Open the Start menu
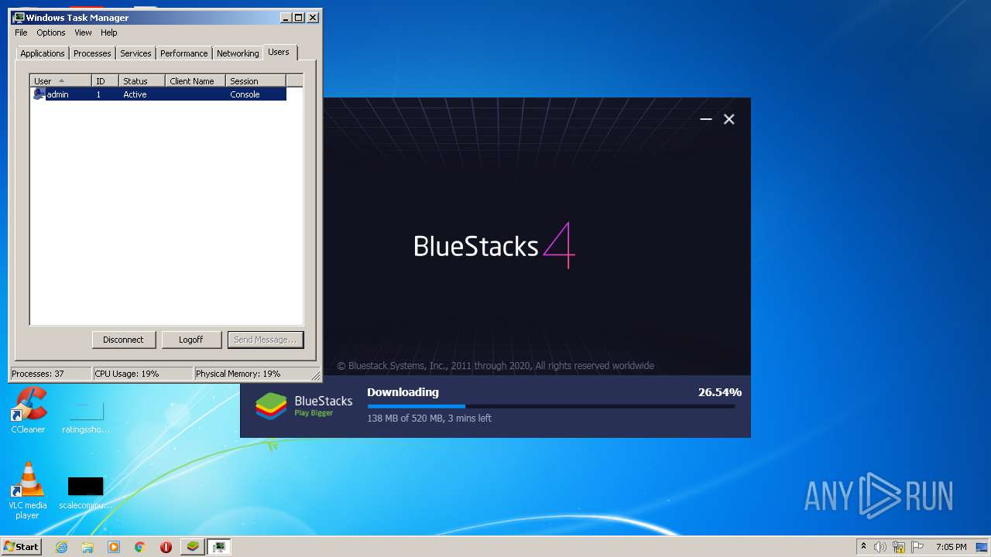The width and height of the screenshot is (991, 557). tap(22, 546)
